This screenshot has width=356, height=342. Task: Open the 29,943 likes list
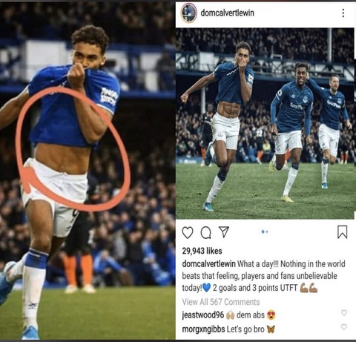(202, 251)
